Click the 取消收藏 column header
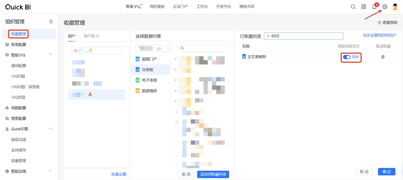Screen dimensions: 403x180 pos(383,46)
